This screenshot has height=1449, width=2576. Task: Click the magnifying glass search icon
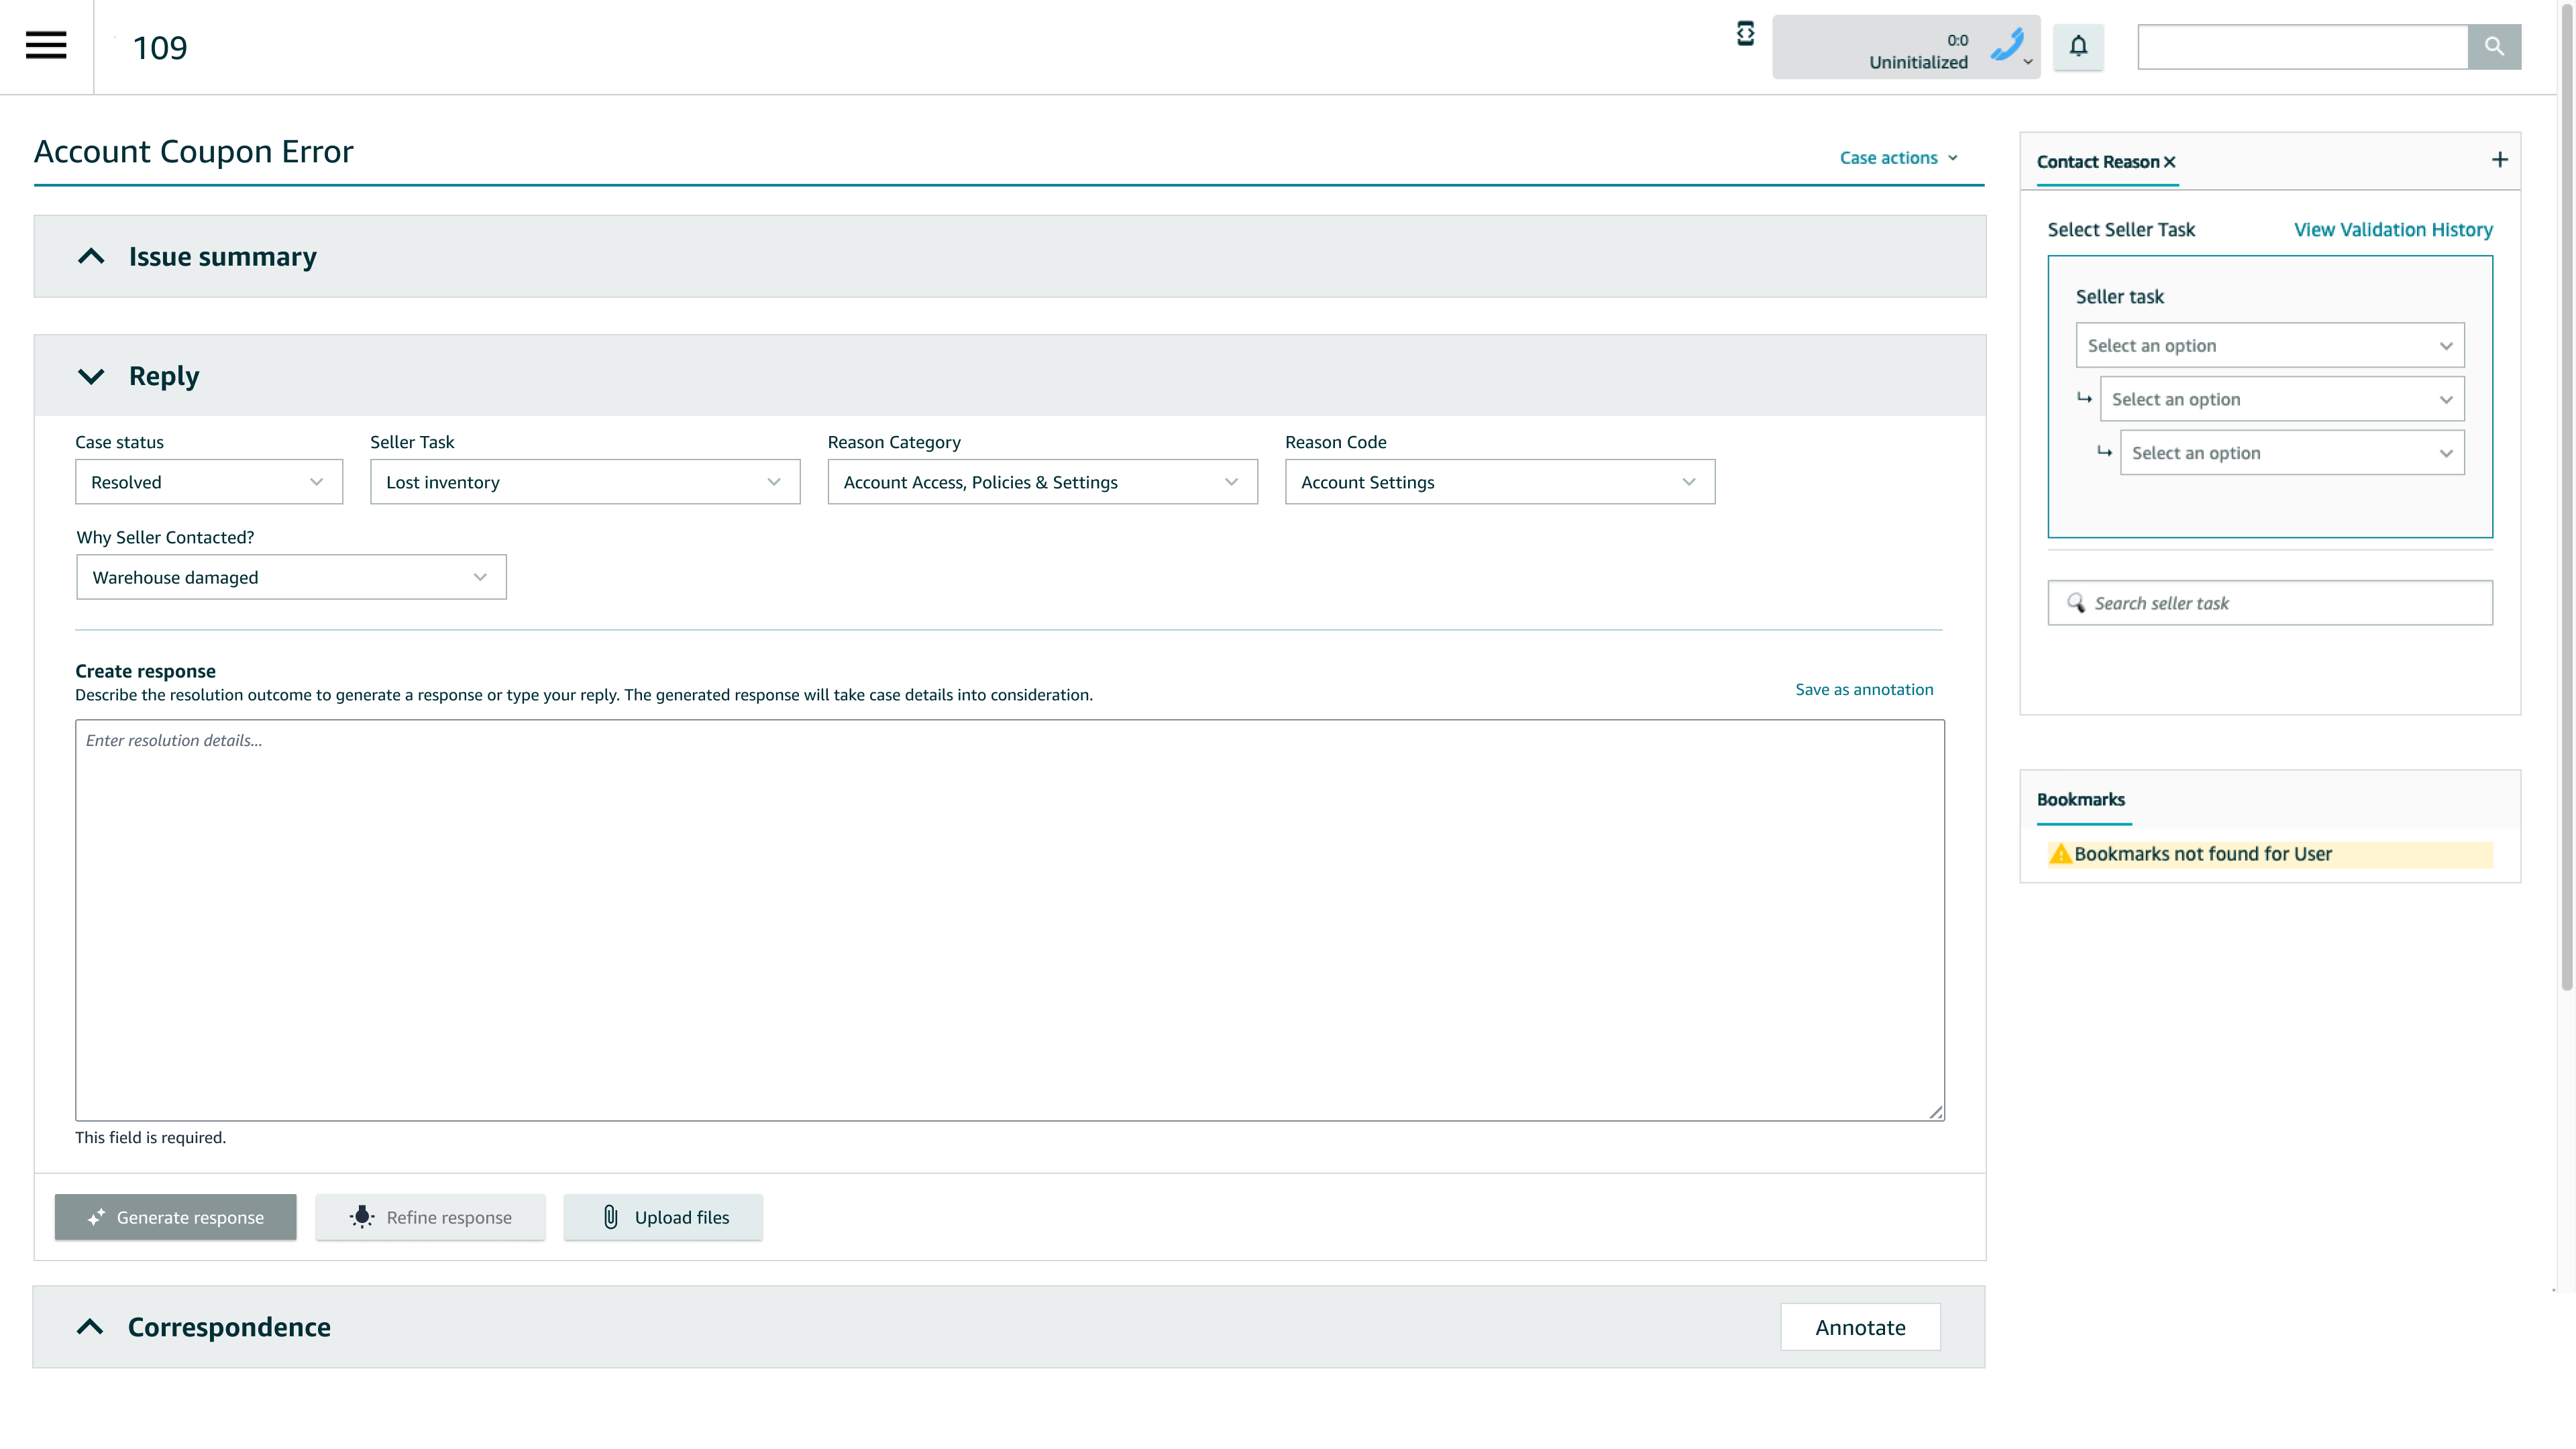[x=2494, y=46]
